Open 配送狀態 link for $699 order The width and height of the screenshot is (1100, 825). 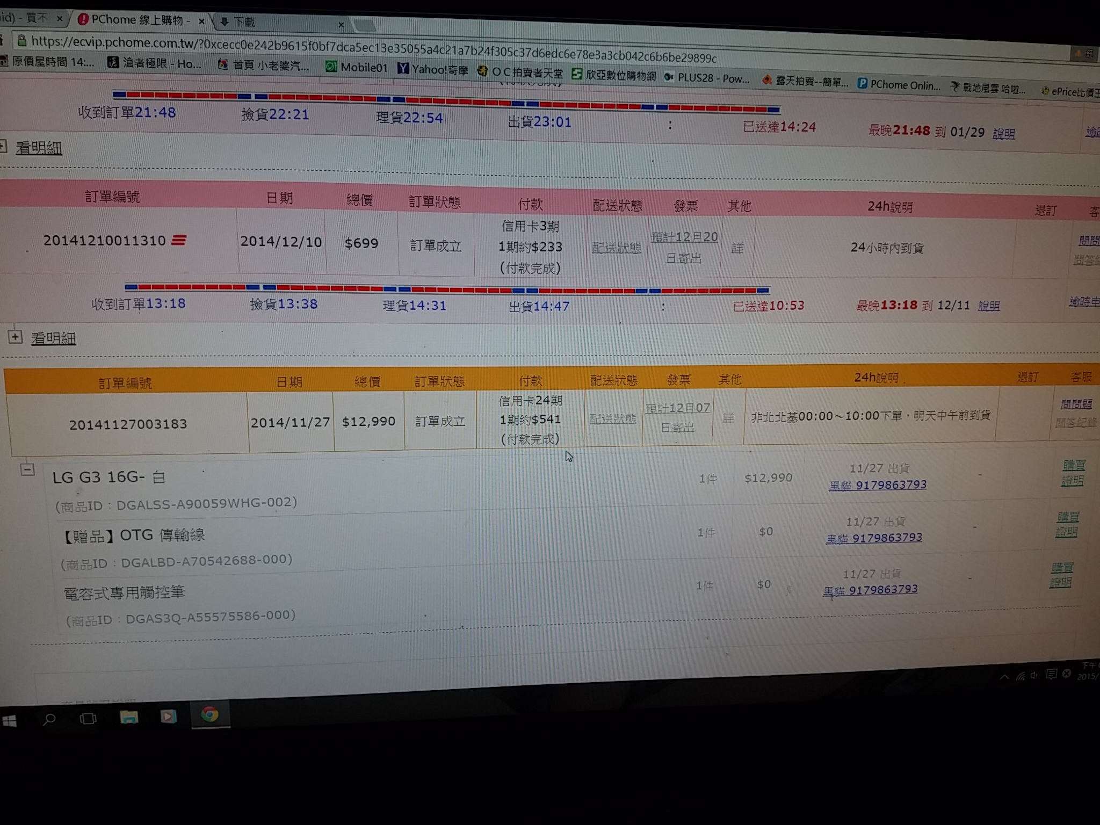click(x=617, y=248)
